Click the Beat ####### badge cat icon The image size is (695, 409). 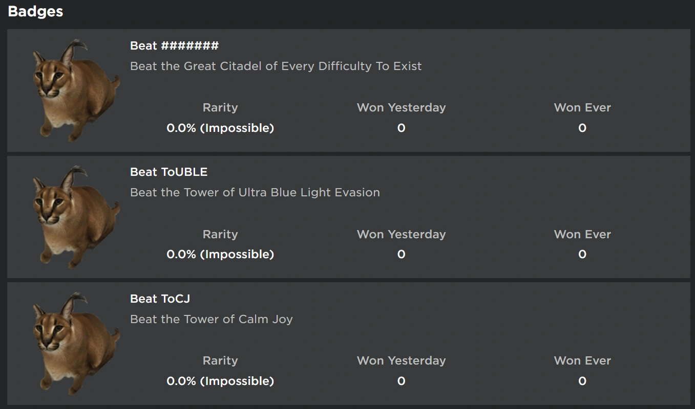pyautogui.click(x=76, y=90)
